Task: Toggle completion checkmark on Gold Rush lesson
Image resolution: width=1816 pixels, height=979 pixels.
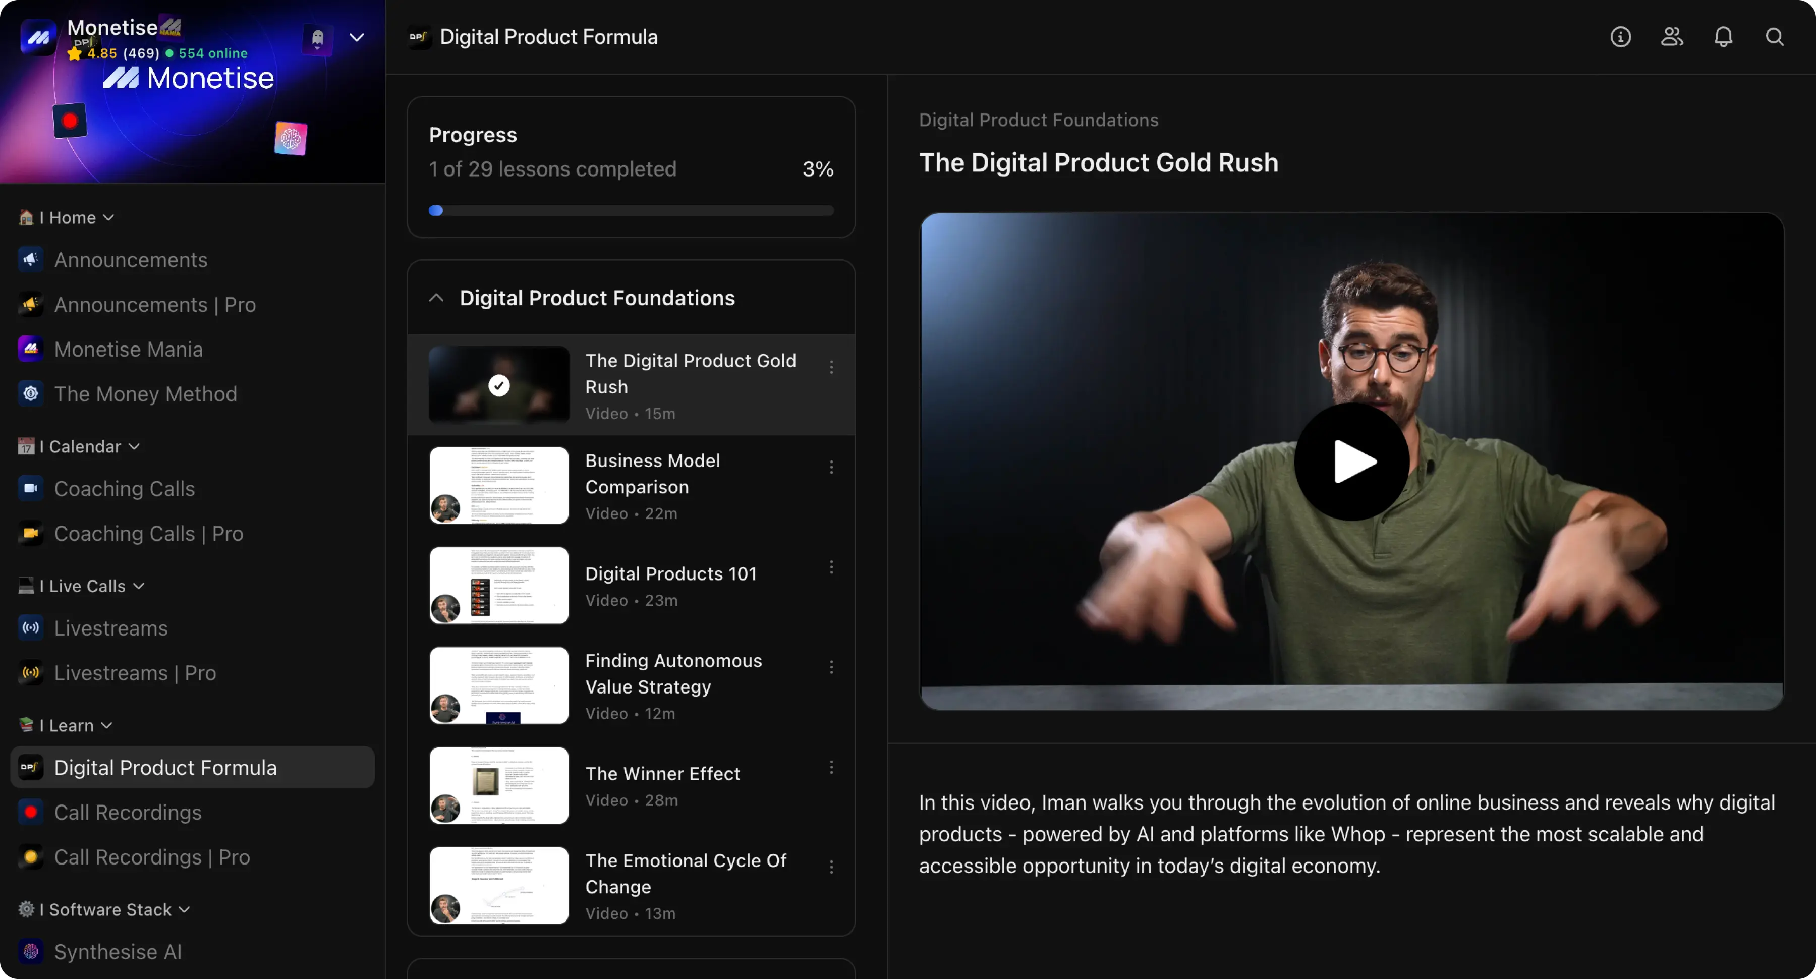Action: [499, 385]
